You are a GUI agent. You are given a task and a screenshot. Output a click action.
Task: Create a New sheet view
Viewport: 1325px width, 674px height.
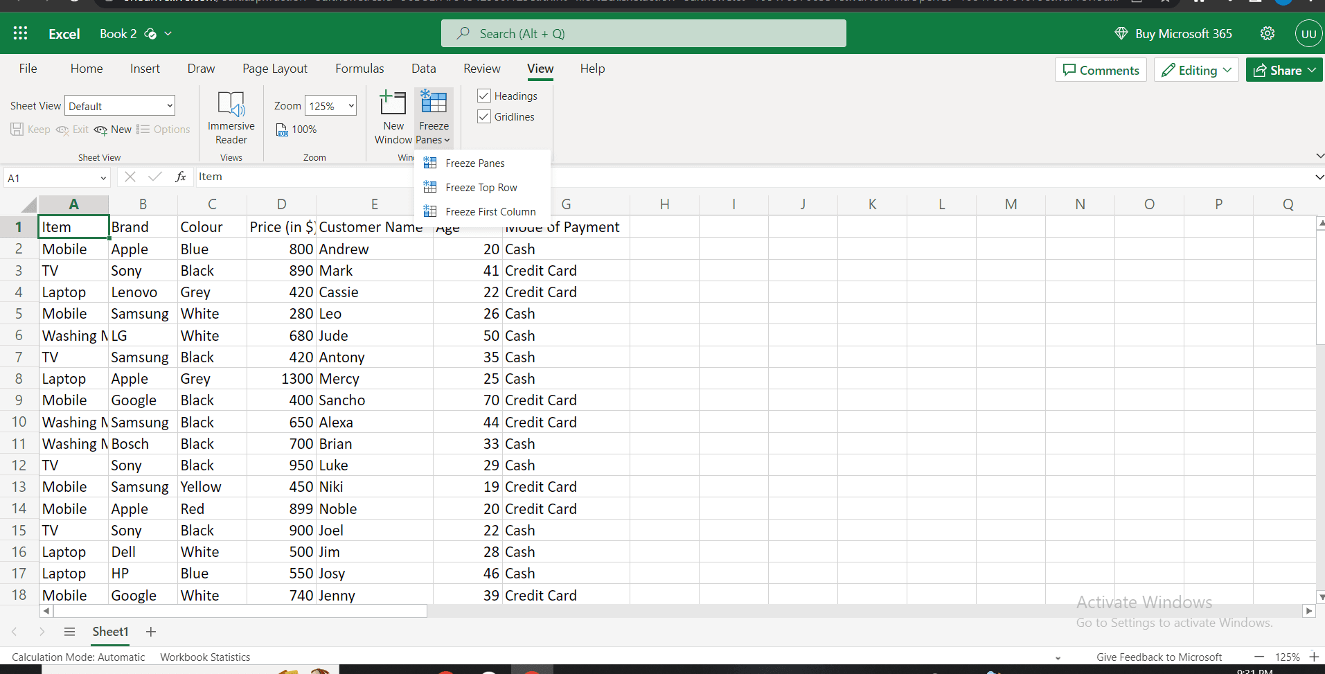(113, 130)
